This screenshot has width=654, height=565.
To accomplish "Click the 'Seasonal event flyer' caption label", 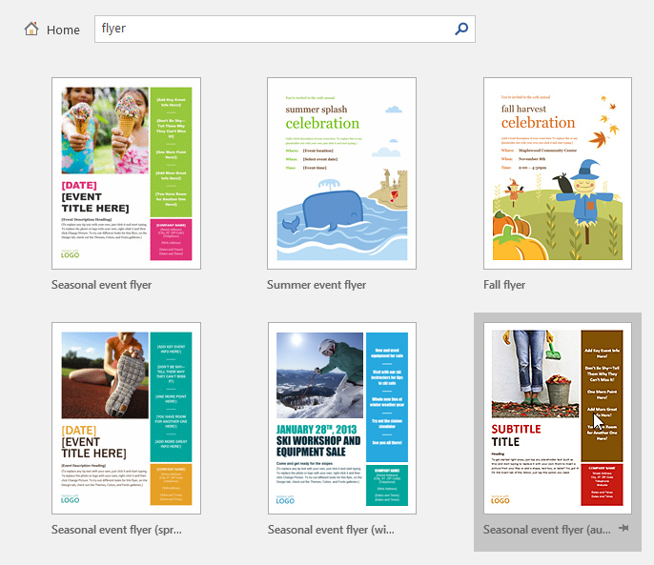I will (102, 285).
